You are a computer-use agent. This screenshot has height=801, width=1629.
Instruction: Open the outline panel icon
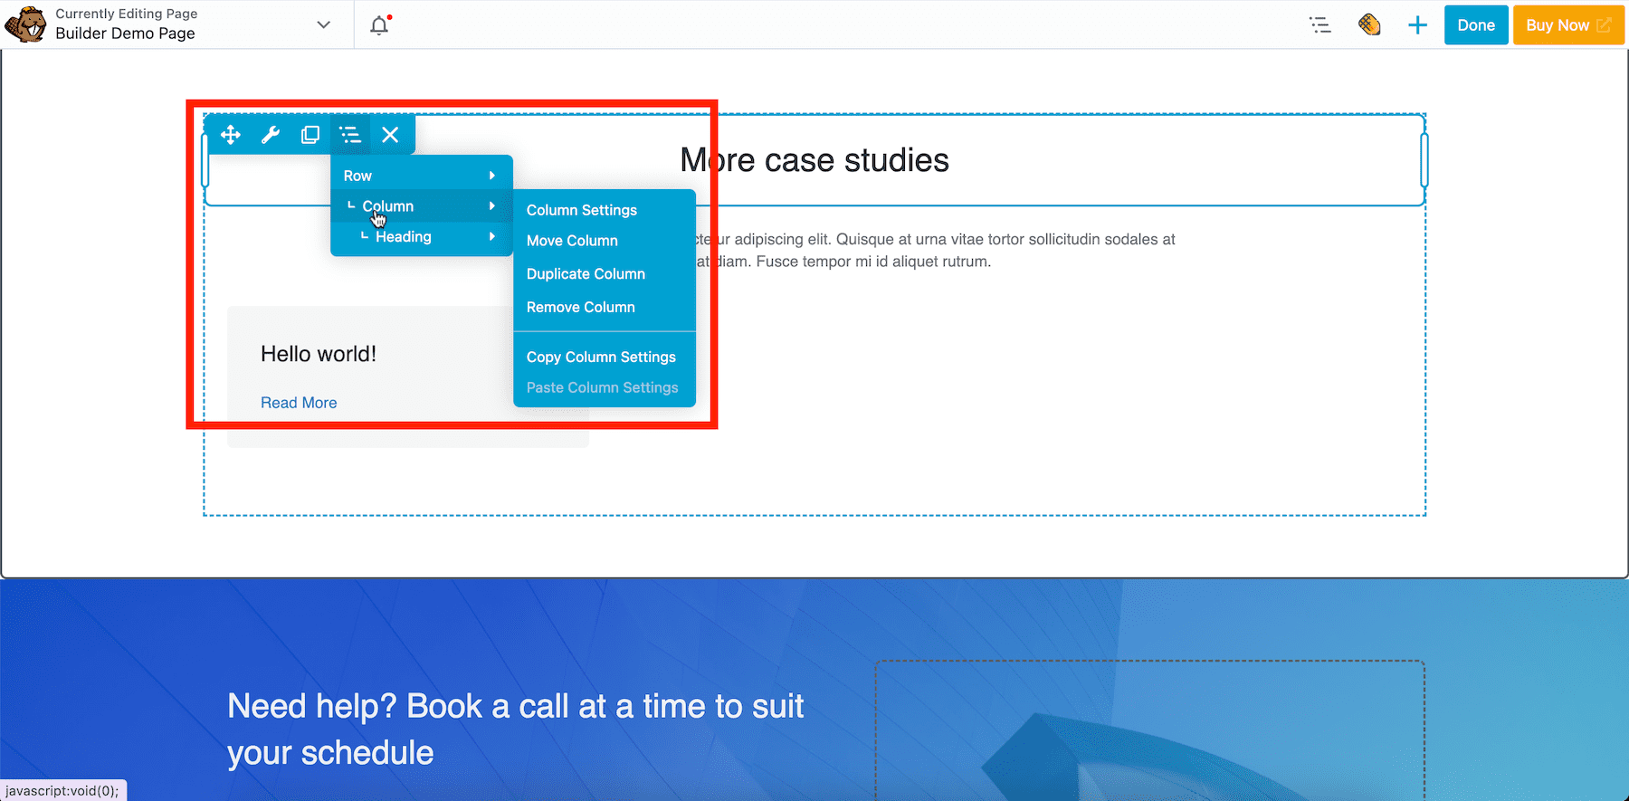click(x=1320, y=25)
